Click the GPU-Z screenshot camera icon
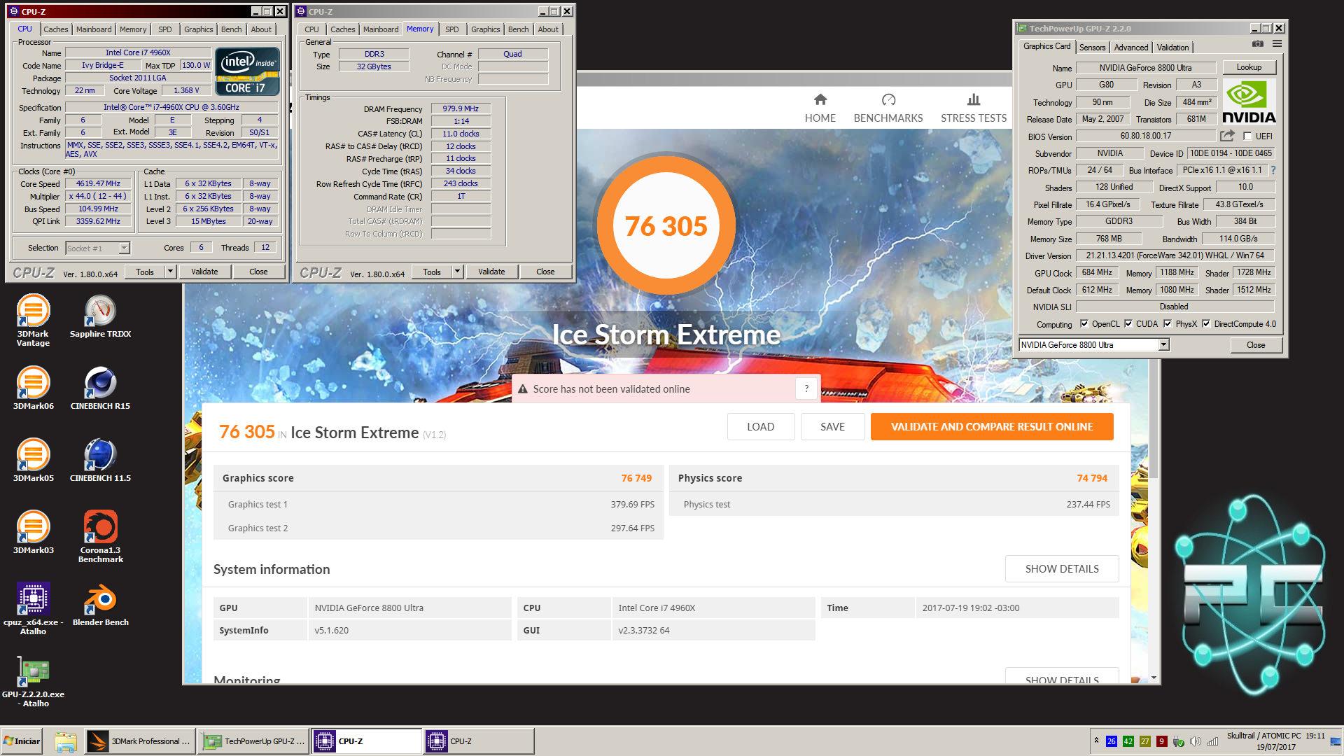The width and height of the screenshot is (1344, 756). (1258, 43)
